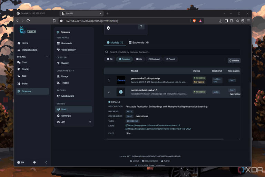
Task: Click the Update button
Action: [x=234, y=60]
